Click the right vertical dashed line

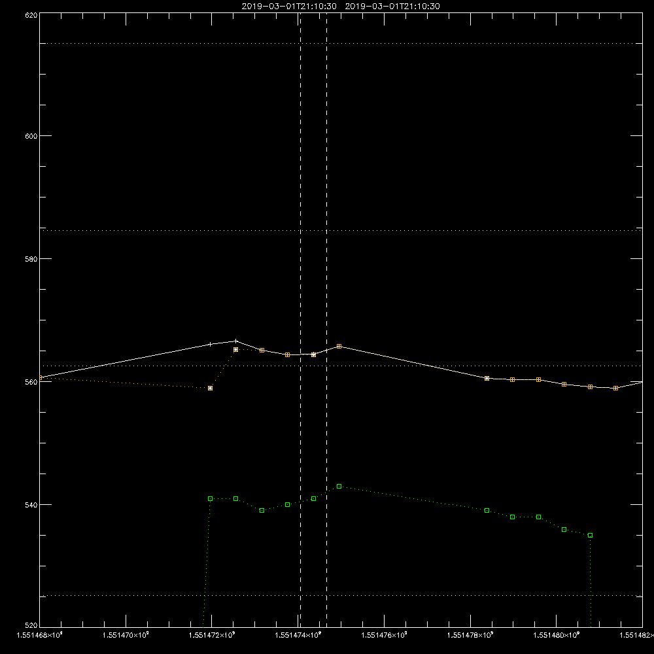tap(326, 320)
